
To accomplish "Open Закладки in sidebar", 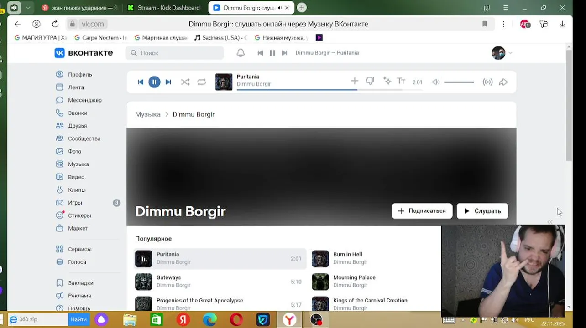I will click(81, 283).
